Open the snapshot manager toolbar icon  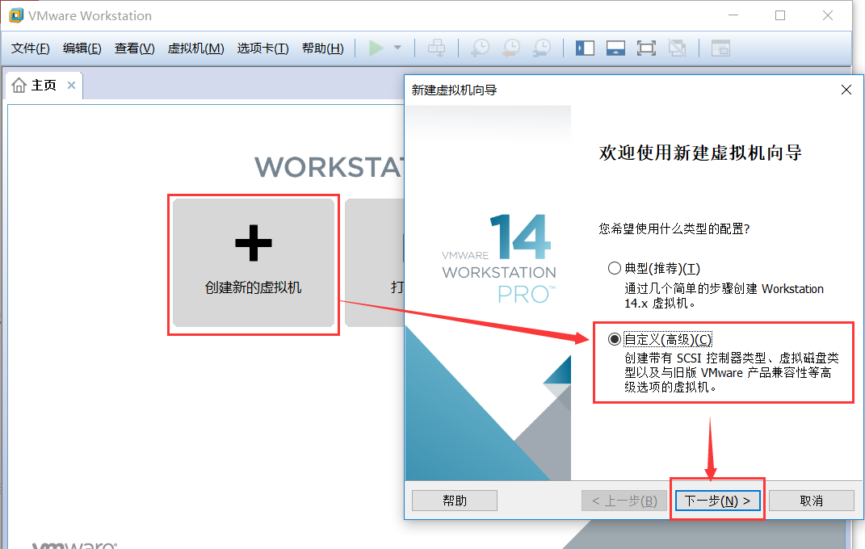542,48
